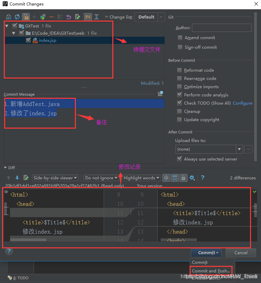Viewport: 261px width, 283px height.
Task: Go to previous difference arrow
Action: 9,178
